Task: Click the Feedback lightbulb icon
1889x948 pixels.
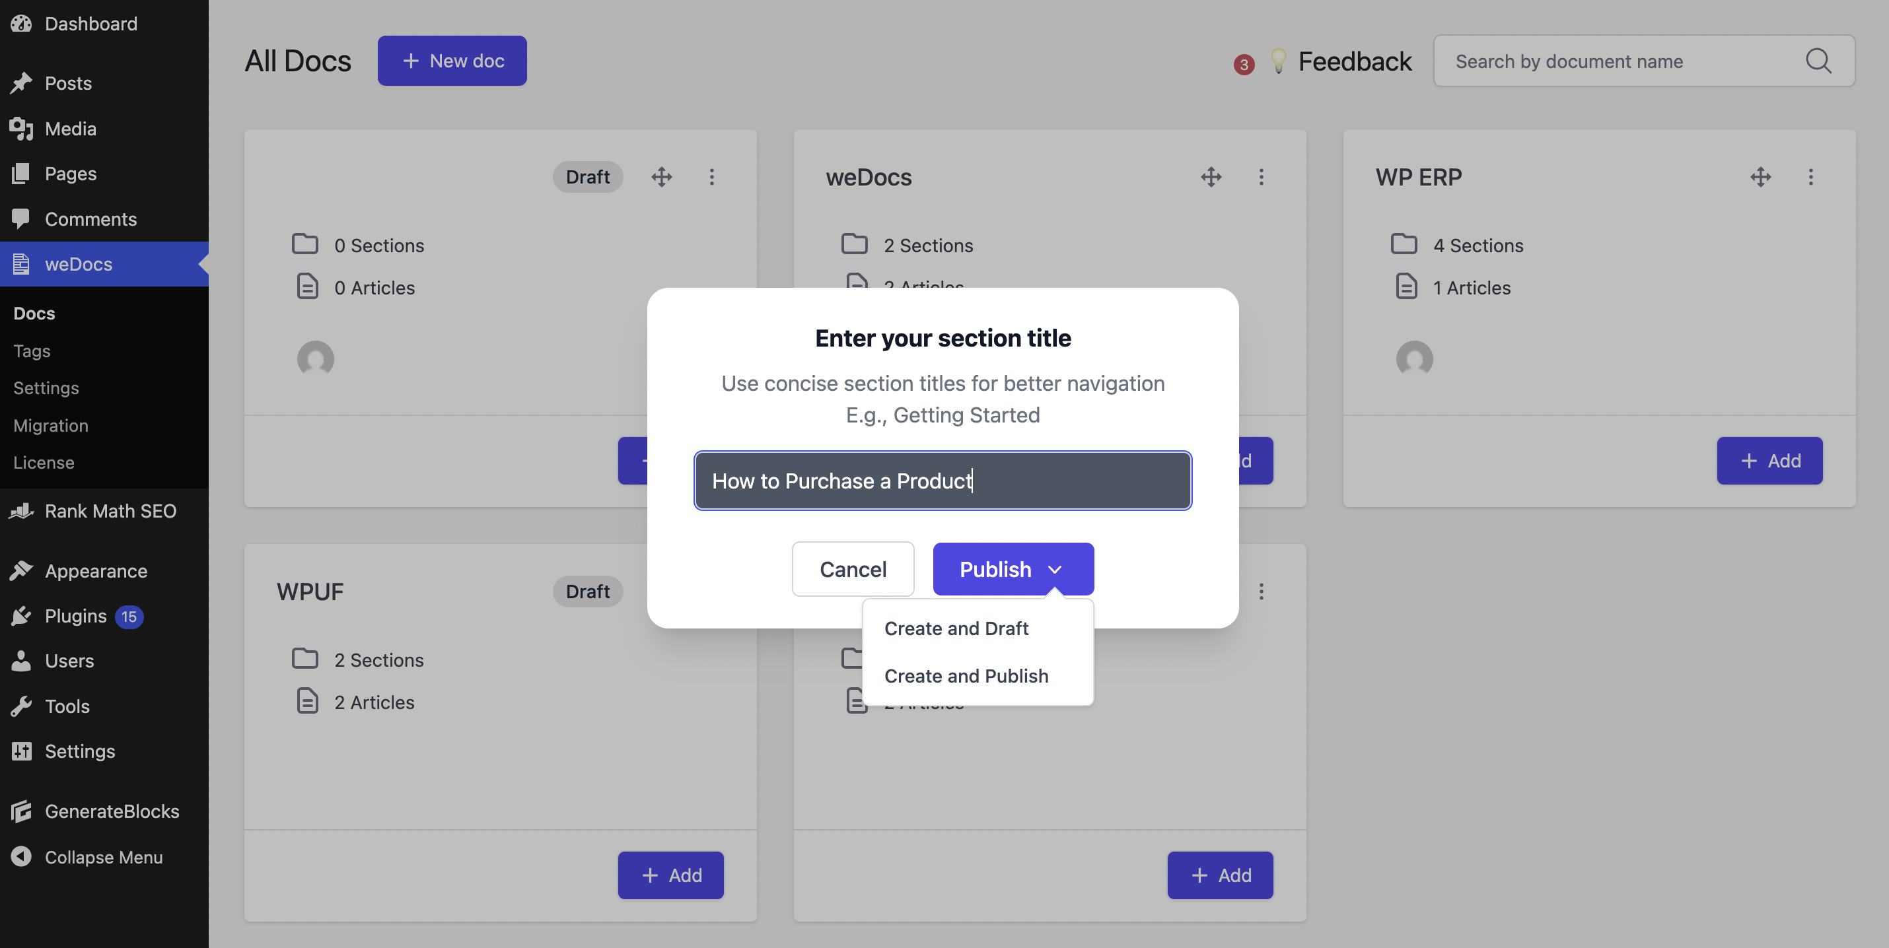Action: [x=1278, y=61]
